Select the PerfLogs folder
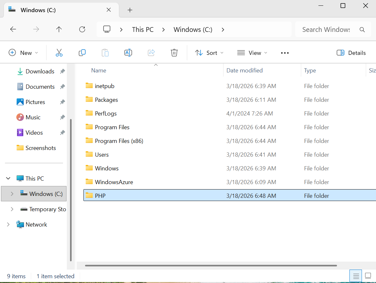 106,113
